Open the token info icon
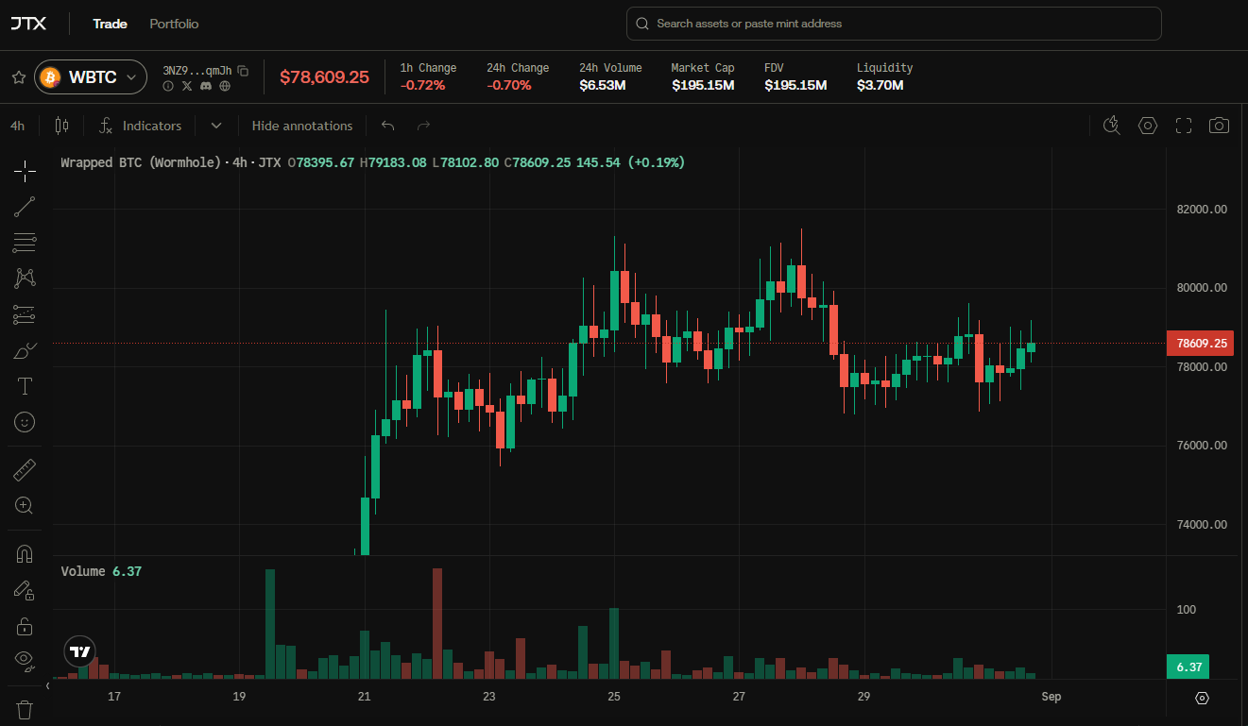1248x726 pixels. coord(168,86)
